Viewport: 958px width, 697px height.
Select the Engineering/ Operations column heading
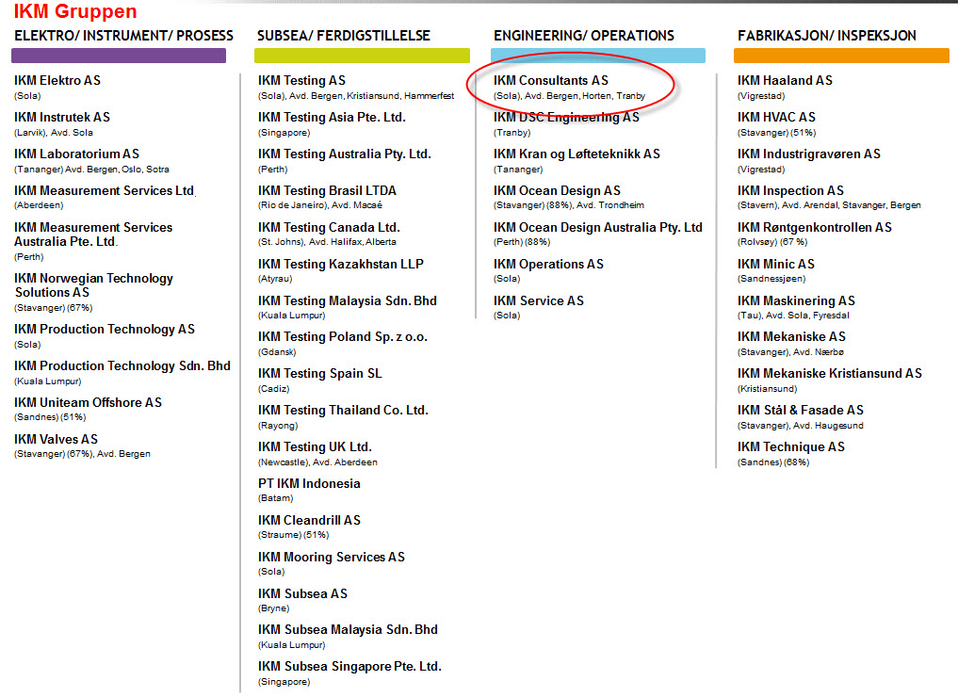pos(583,36)
